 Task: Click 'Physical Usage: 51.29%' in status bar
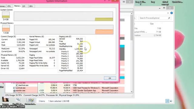click(69, 95)
